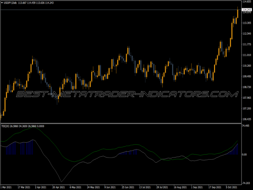Click the lowest point of the gray TDI line
The width and height of the screenshot is (253, 190).
coord(61,182)
